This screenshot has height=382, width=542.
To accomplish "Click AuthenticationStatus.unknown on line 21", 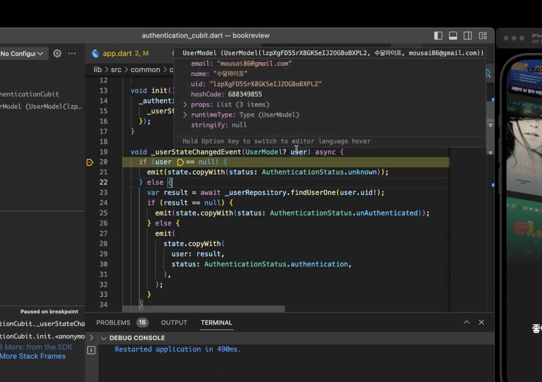I will tap(319, 172).
